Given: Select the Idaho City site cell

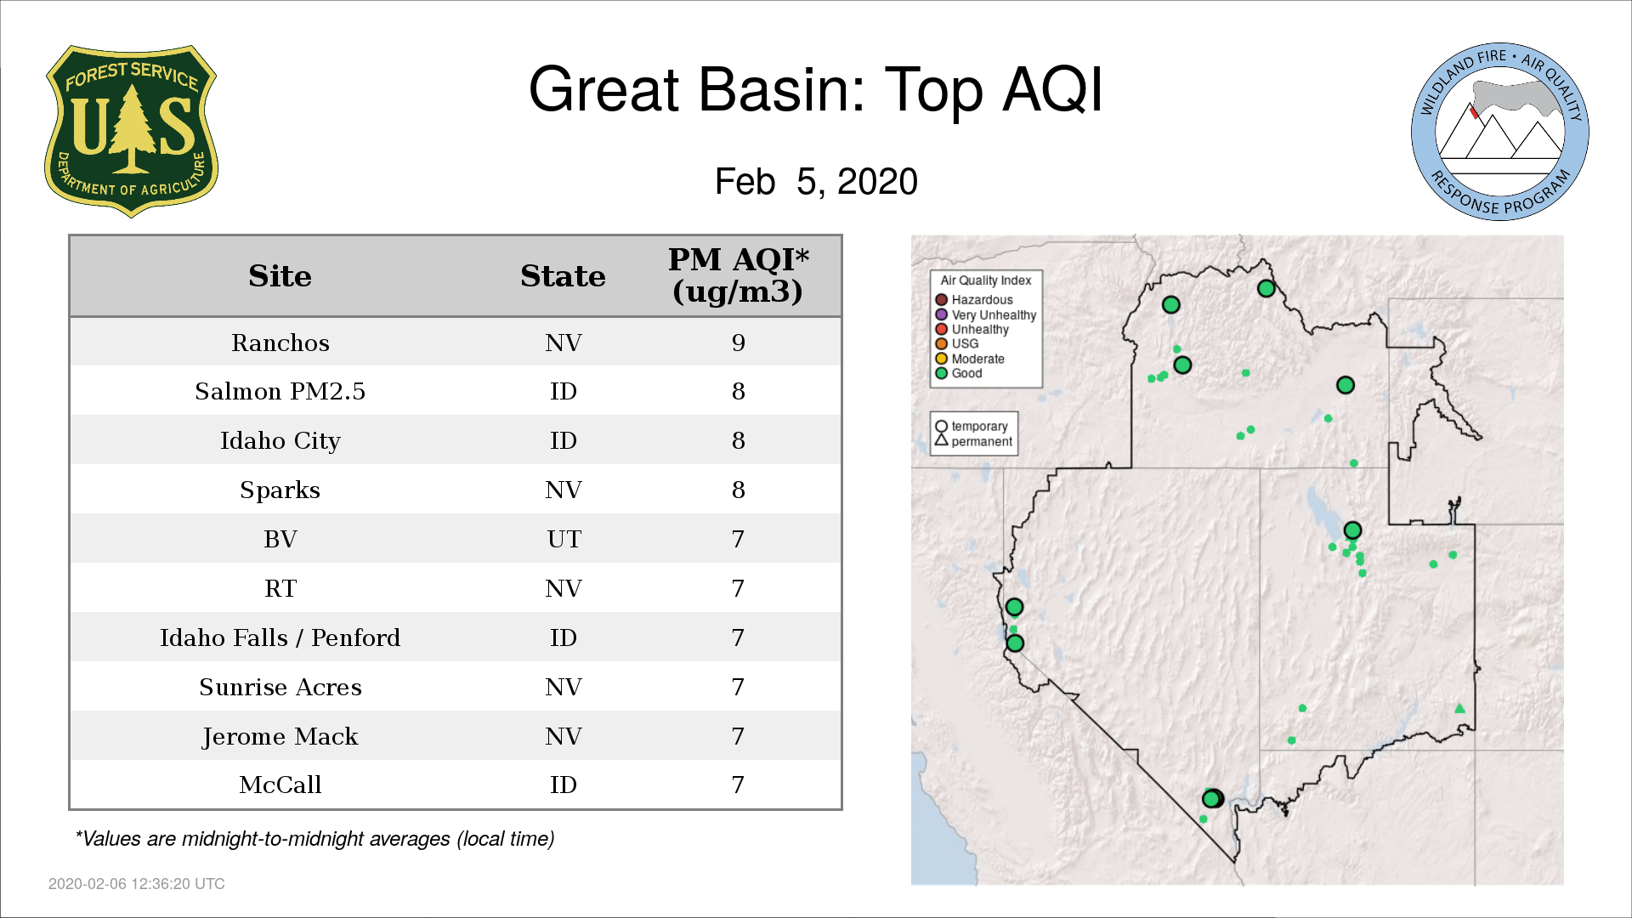Looking at the screenshot, I should (280, 440).
